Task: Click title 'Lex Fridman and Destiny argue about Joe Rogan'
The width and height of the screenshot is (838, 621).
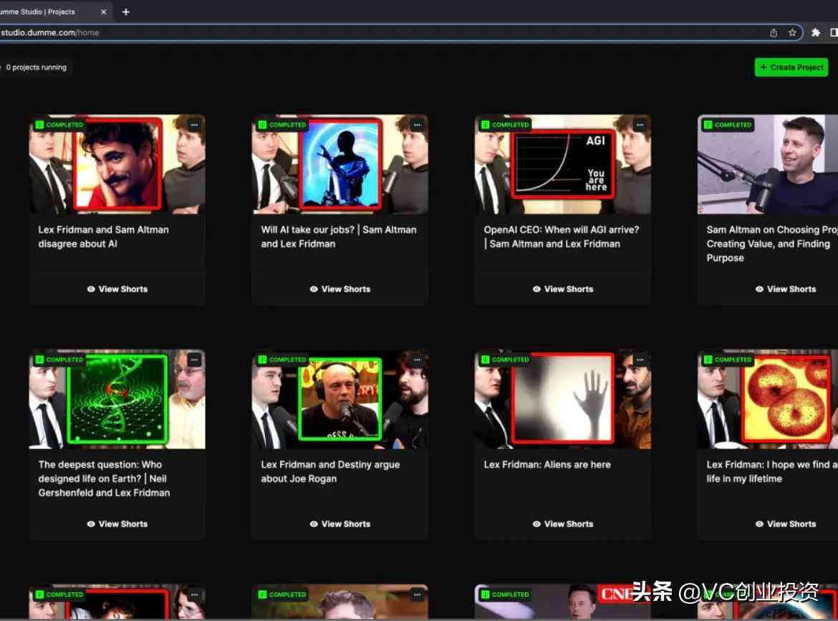Action: 330,472
